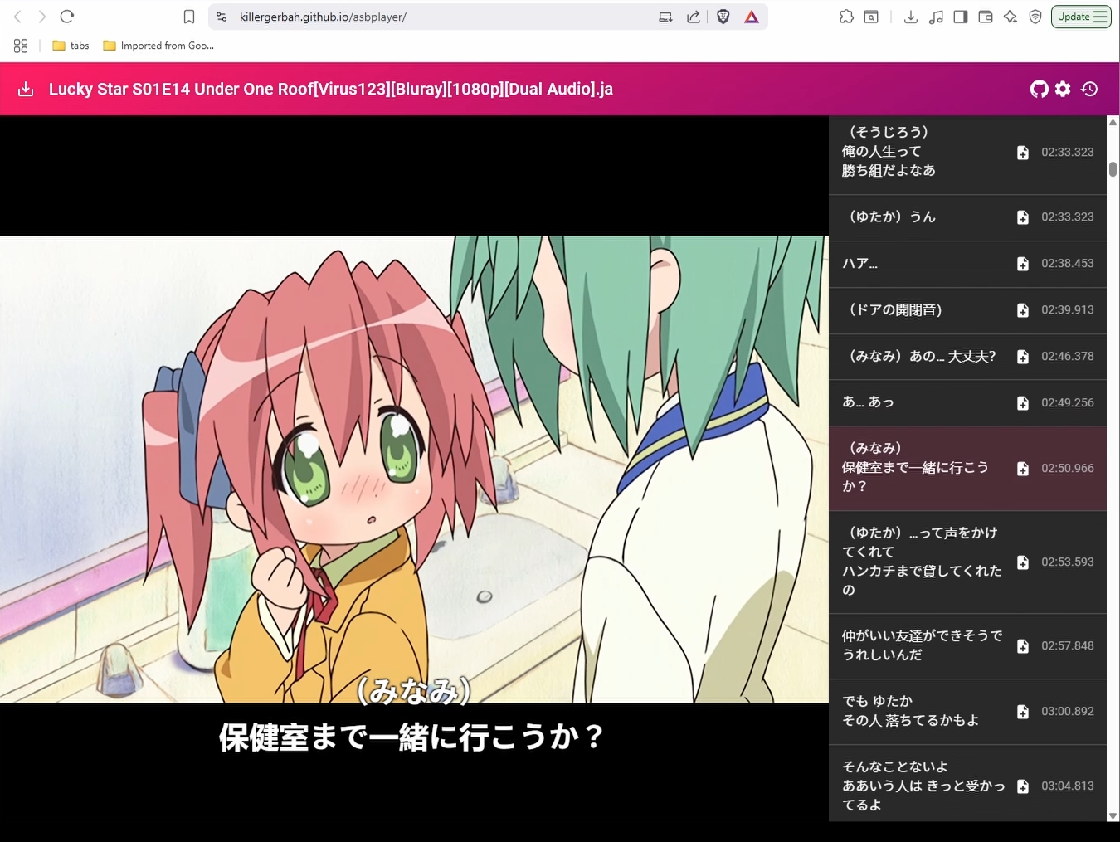Open asbplayer settings gear

point(1063,89)
